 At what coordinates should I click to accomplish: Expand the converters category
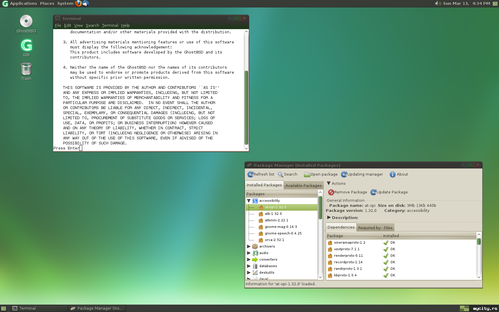249,260
